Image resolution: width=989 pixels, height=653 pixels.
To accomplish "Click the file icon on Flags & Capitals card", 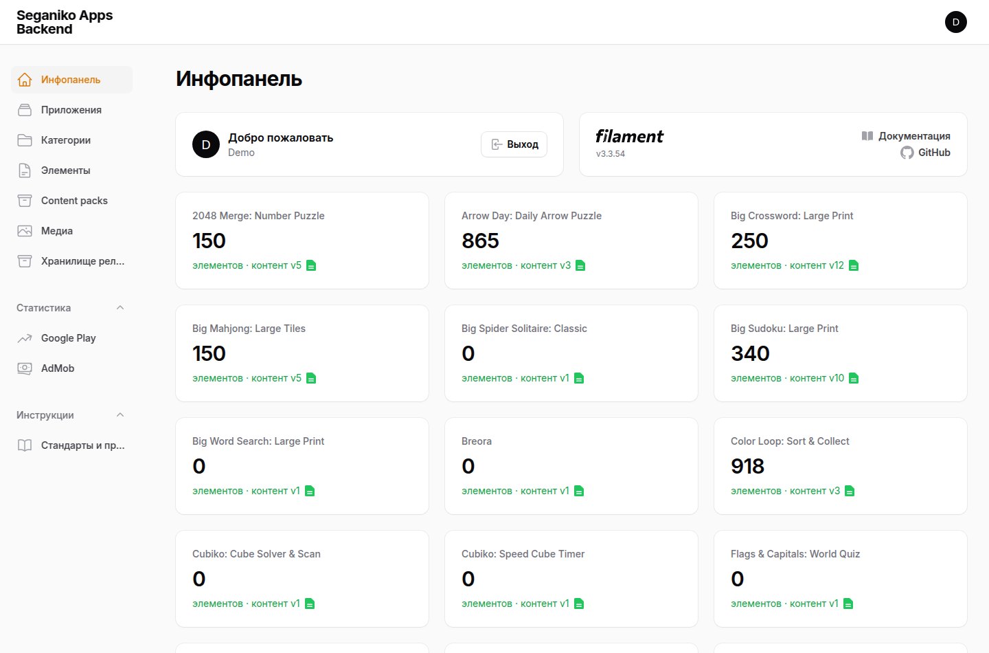I will (x=848, y=604).
